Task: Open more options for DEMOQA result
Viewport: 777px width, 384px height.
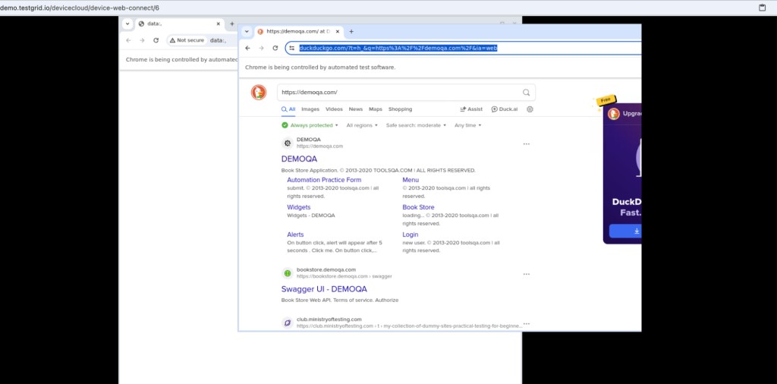Action: 527,143
